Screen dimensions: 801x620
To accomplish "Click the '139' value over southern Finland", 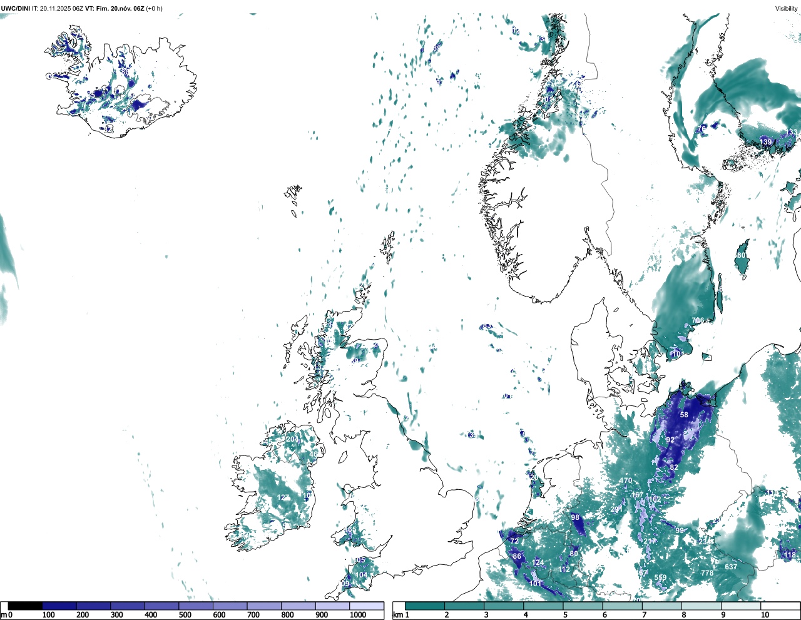I will pyautogui.click(x=766, y=142).
